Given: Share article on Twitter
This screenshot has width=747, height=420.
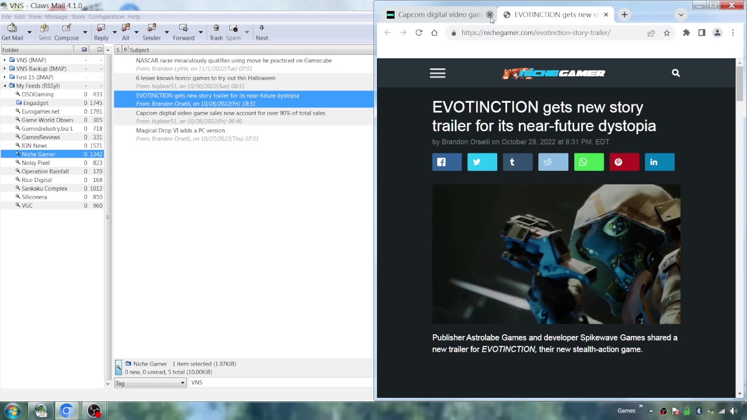Looking at the screenshot, I should pyautogui.click(x=482, y=162).
